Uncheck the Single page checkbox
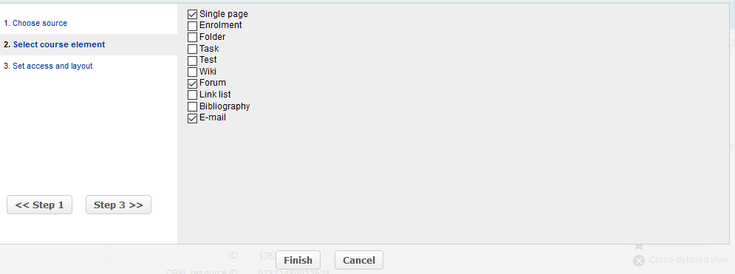735x274 pixels. pos(192,15)
